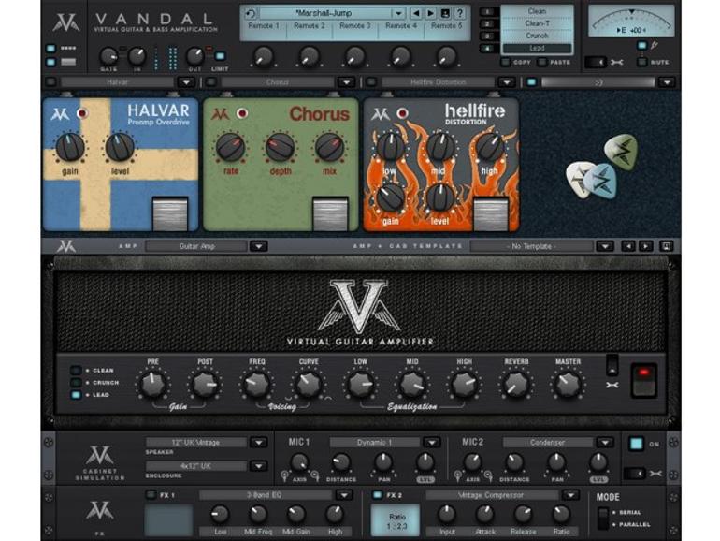The image size is (720, 541).
Task: Open the Chorus stomp box dropdown
Action: pos(346,82)
